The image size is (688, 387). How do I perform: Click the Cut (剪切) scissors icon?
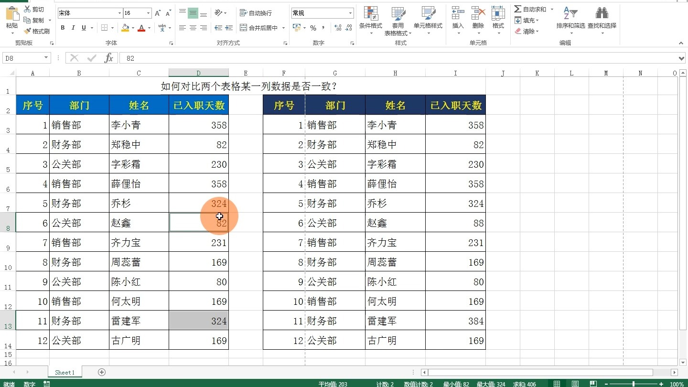27,9
